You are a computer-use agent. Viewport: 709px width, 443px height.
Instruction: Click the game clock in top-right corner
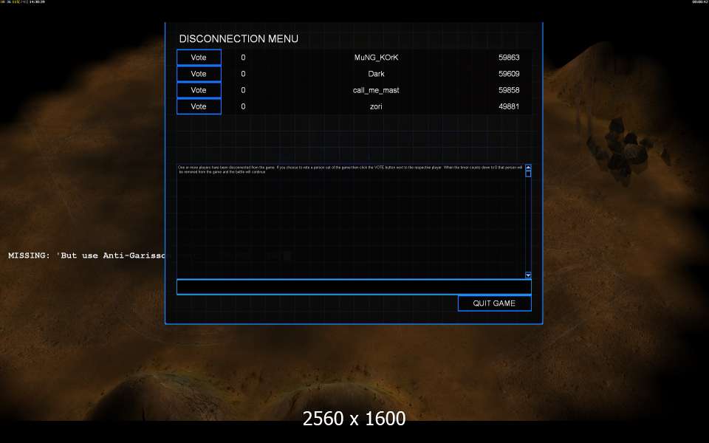pos(699,2)
